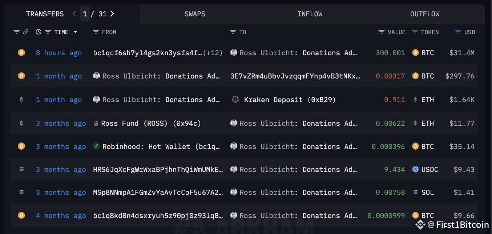Click USD amount $35.14
Viewport: 492px width, 234px height.
462,146
